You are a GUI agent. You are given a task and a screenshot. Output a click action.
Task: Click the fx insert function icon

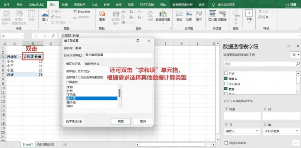tap(53, 36)
